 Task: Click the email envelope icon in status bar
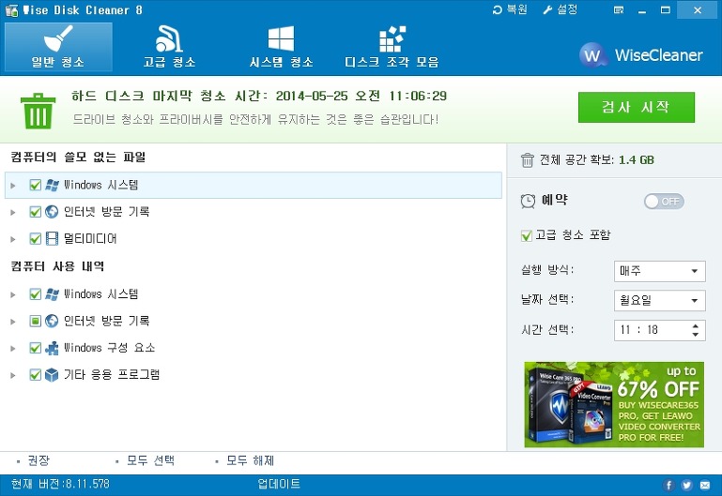(x=705, y=485)
